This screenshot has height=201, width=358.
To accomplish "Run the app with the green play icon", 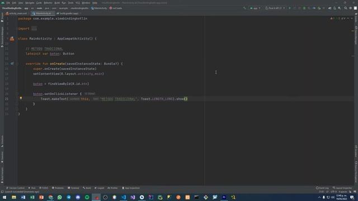I will click(290, 8).
